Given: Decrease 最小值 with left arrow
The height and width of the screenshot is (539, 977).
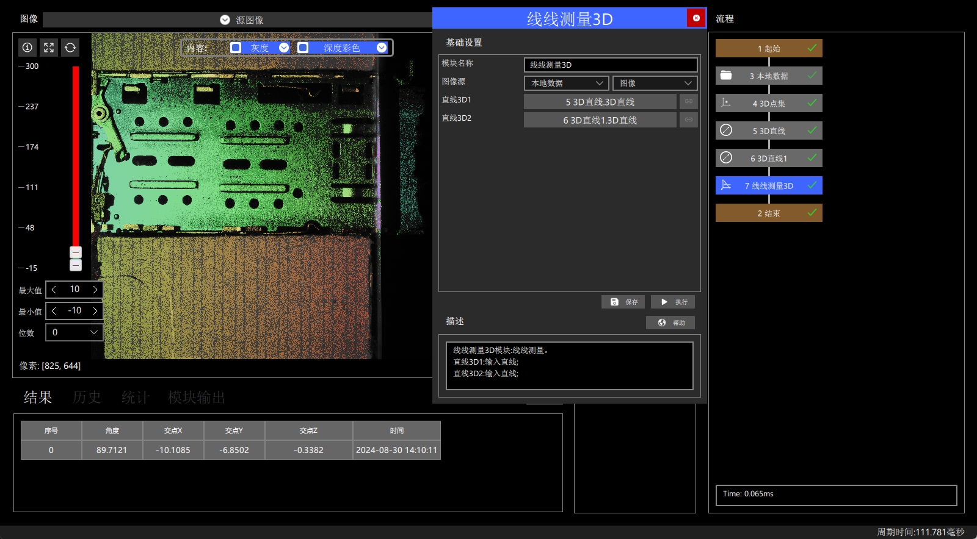Looking at the screenshot, I should pos(54,311).
